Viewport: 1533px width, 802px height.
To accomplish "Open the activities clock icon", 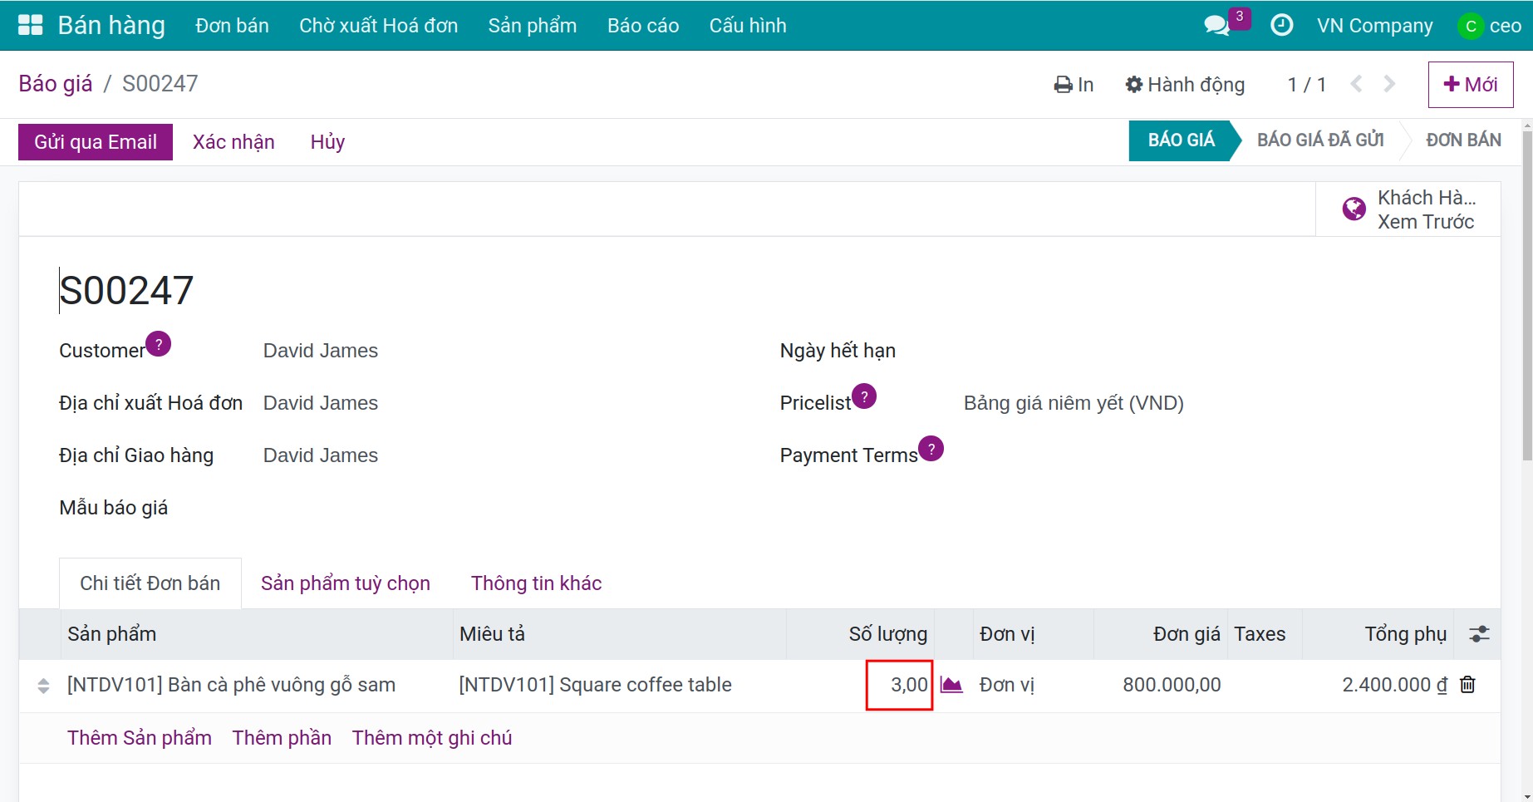I will [1281, 26].
